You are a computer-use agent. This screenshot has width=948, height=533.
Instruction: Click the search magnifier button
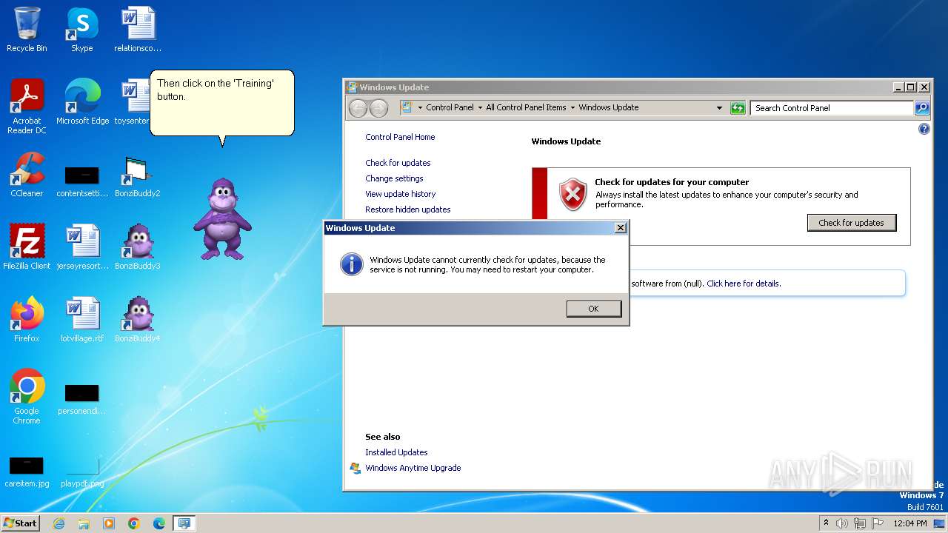coord(922,108)
